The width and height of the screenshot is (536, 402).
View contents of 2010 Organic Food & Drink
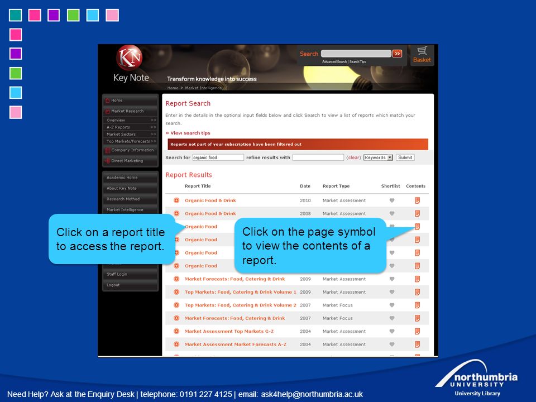pyautogui.click(x=418, y=200)
